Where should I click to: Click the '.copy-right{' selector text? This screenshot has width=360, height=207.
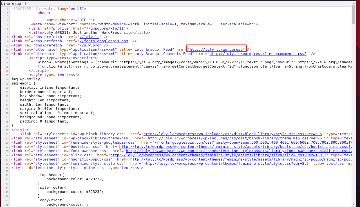(51, 200)
